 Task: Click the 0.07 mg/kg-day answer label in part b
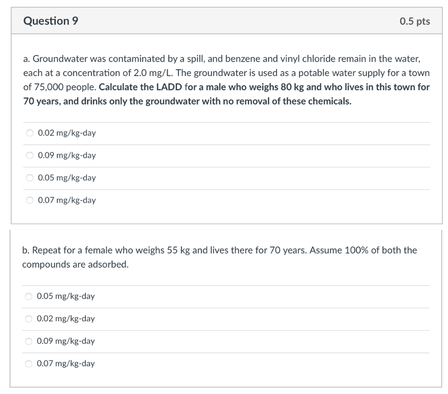[x=66, y=363]
